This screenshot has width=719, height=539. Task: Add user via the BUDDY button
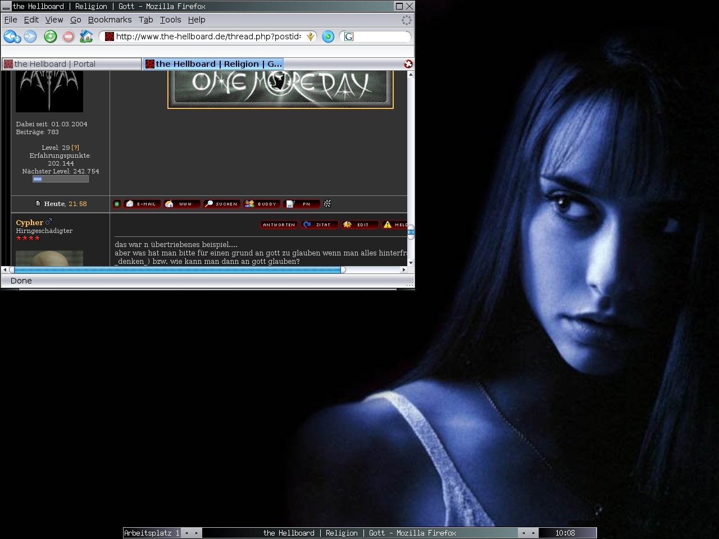tap(261, 204)
